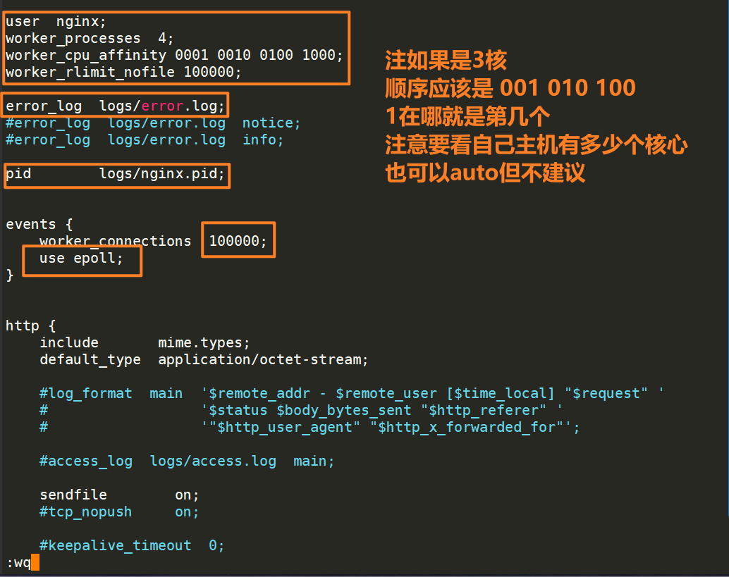Click the 'include mime.types;' line
Image resolution: width=729 pixels, height=577 pixels.
pos(145,343)
